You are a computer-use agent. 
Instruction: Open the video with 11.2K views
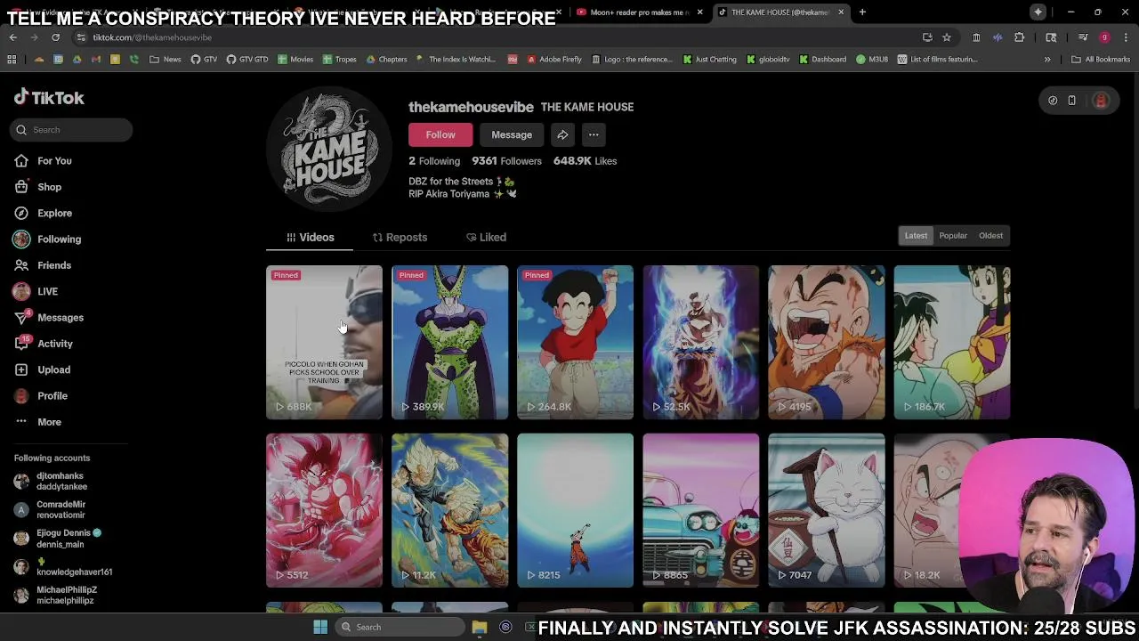click(449, 510)
